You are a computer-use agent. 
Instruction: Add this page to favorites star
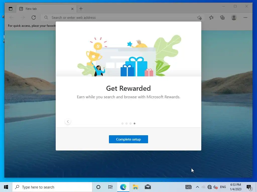pyautogui.click(x=199, y=18)
